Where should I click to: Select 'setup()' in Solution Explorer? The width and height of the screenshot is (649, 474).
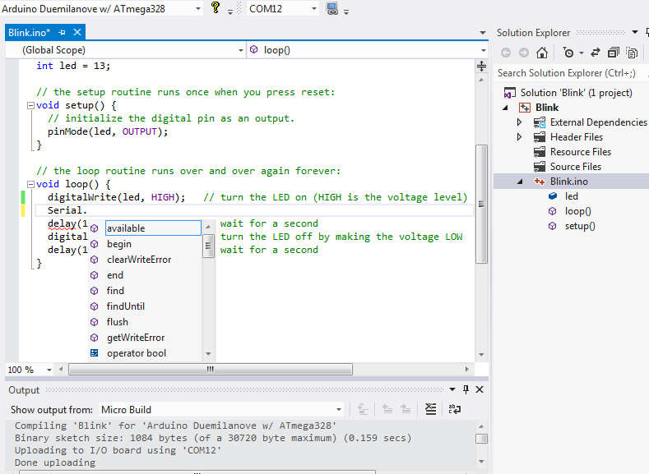(x=580, y=226)
